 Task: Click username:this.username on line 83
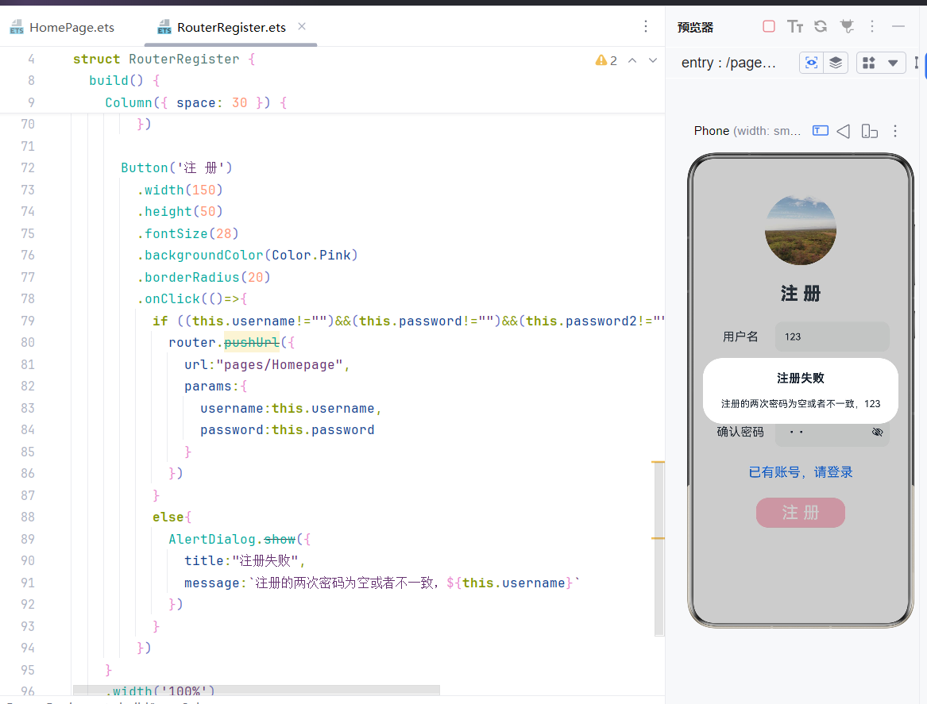point(290,409)
